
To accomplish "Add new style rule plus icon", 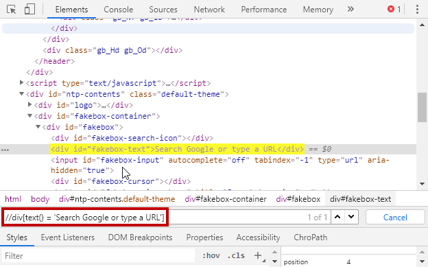I will (x=258, y=255).
